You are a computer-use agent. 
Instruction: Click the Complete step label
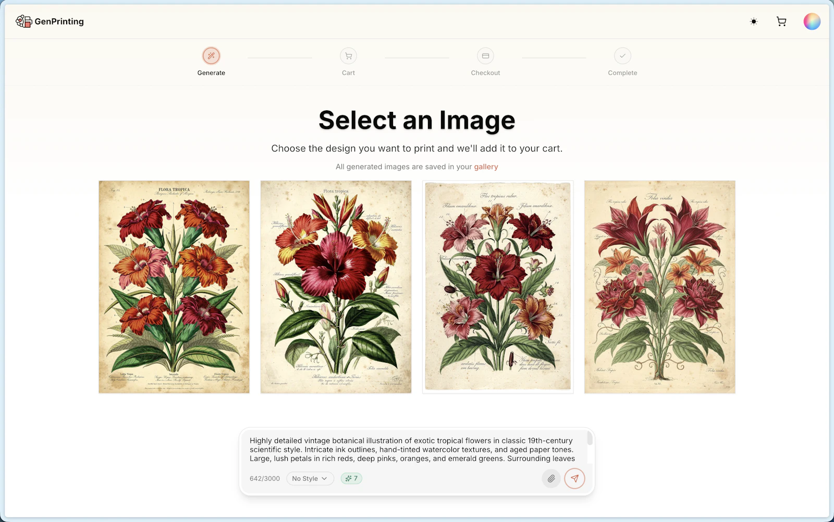pos(622,73)
